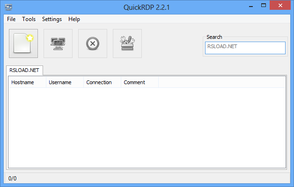This screenshot has height=187, width=294.
Task: Open the connect computers toolbar icon
Action: [58, 43]
